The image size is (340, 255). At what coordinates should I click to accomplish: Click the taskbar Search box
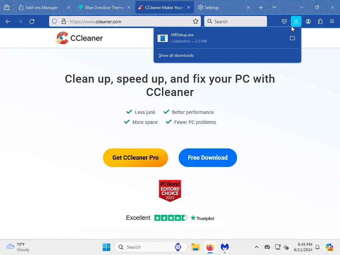tap(150, 247)
